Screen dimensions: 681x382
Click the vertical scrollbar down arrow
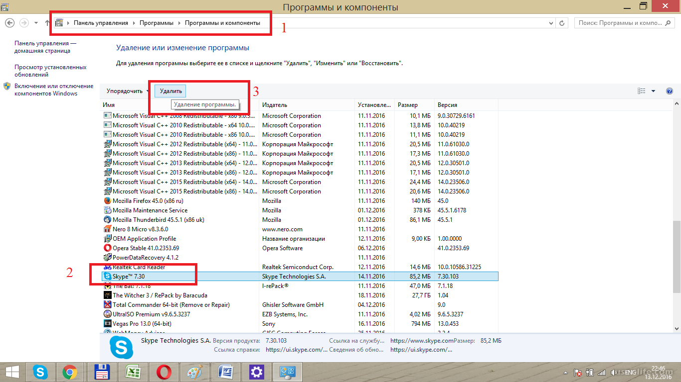(x=677, y=328)
